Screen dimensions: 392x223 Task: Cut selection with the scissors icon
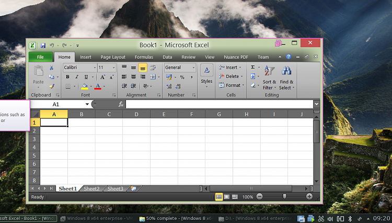click(x=51, y=68)
